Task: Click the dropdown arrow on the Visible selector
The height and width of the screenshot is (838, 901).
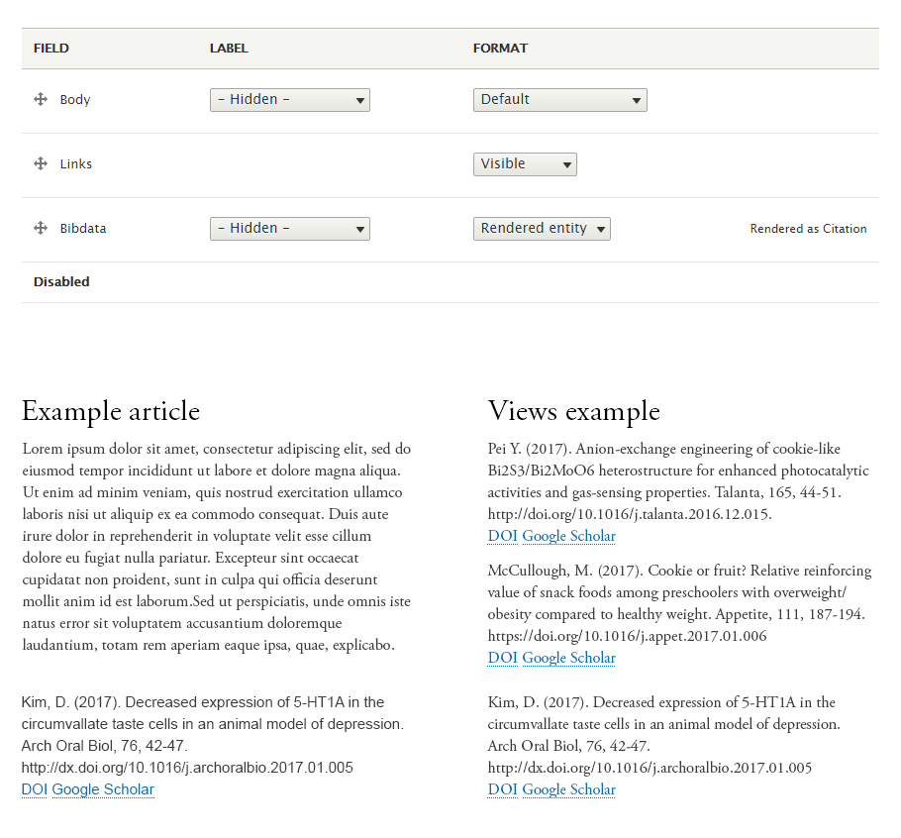Action: pyautogui.click(x=563, y=163)
